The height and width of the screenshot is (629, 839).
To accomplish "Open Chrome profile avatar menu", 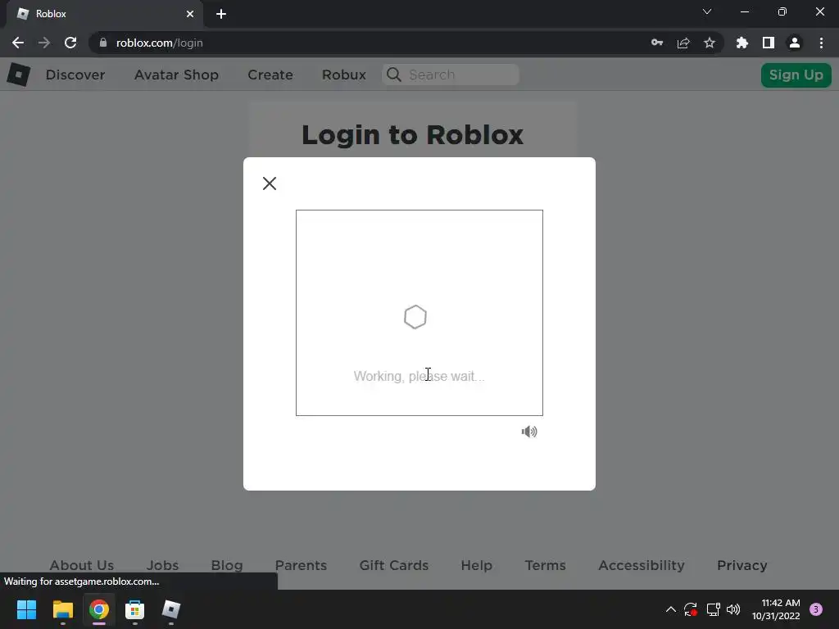I will tap(795, 43).
